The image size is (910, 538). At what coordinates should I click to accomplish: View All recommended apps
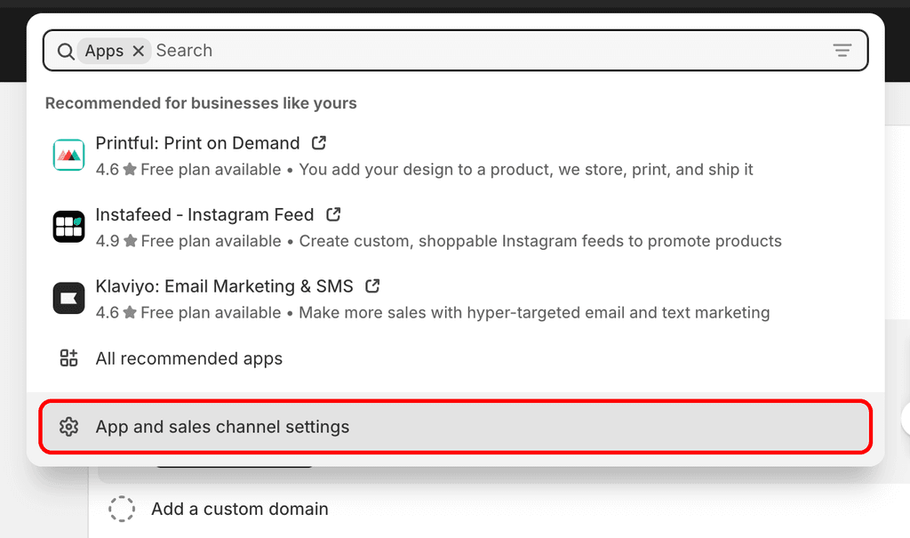[189, 358]
